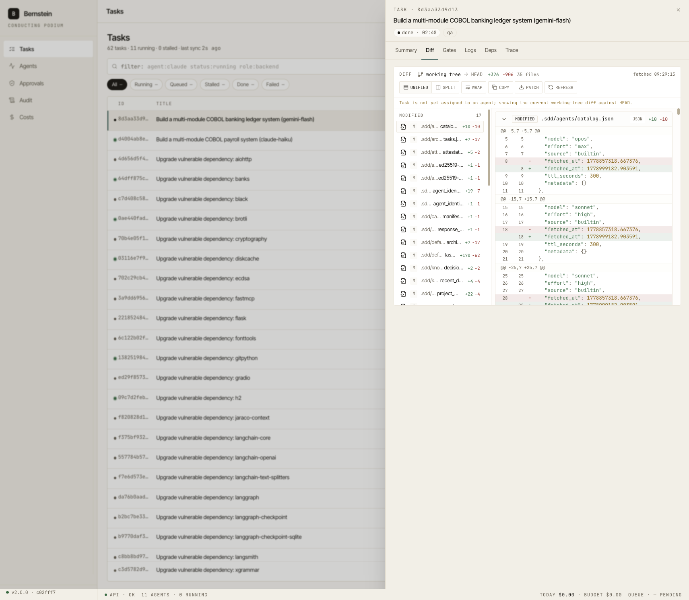Open the Running filter dropdown

point(146,85)
